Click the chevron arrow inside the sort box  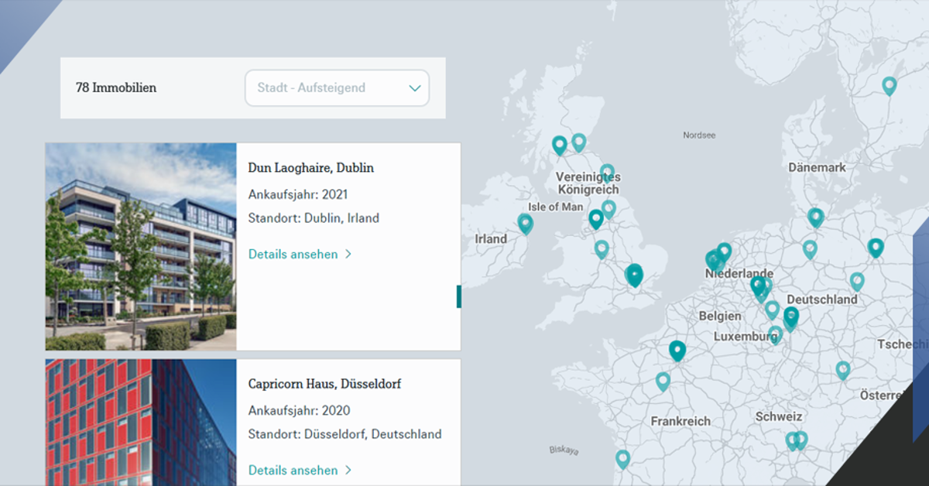(x=415, y=87)
